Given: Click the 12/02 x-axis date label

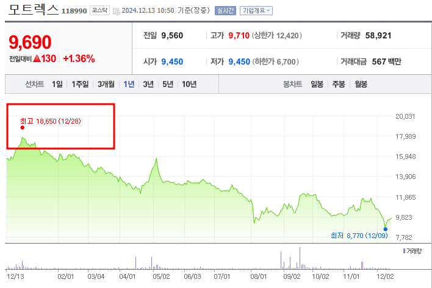Looking at the screenshot, I should point(385,276).
